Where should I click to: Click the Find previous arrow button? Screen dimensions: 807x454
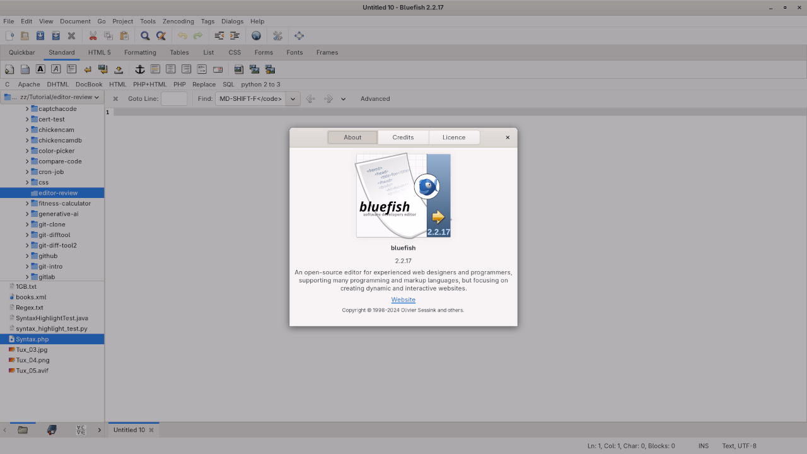point(310,99)
